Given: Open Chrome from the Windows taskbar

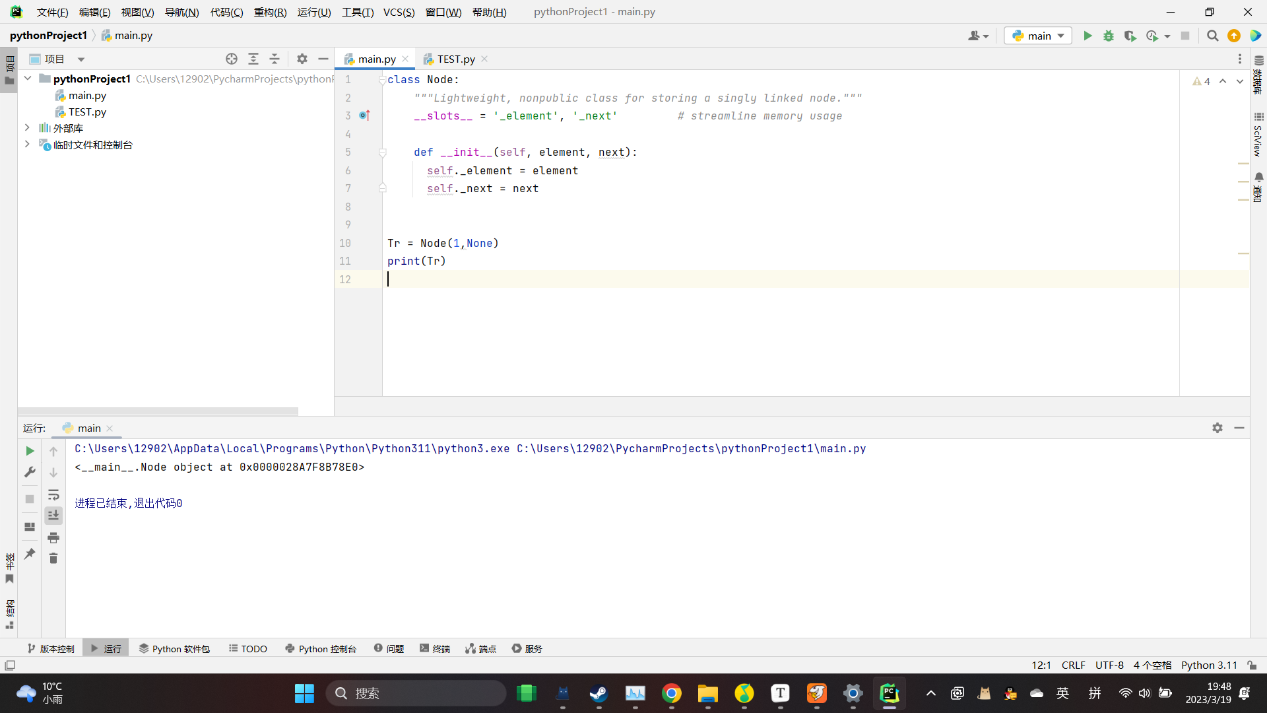Looking at the screenshot, I should coord(672,693).
